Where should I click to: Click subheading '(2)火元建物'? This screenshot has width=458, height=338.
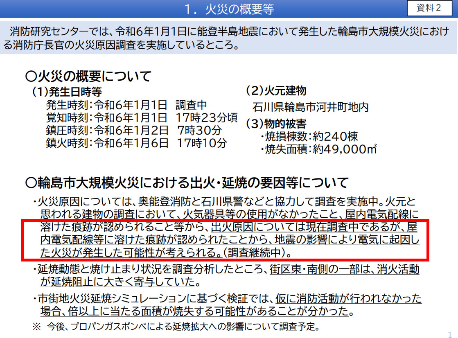pos(276,90)
